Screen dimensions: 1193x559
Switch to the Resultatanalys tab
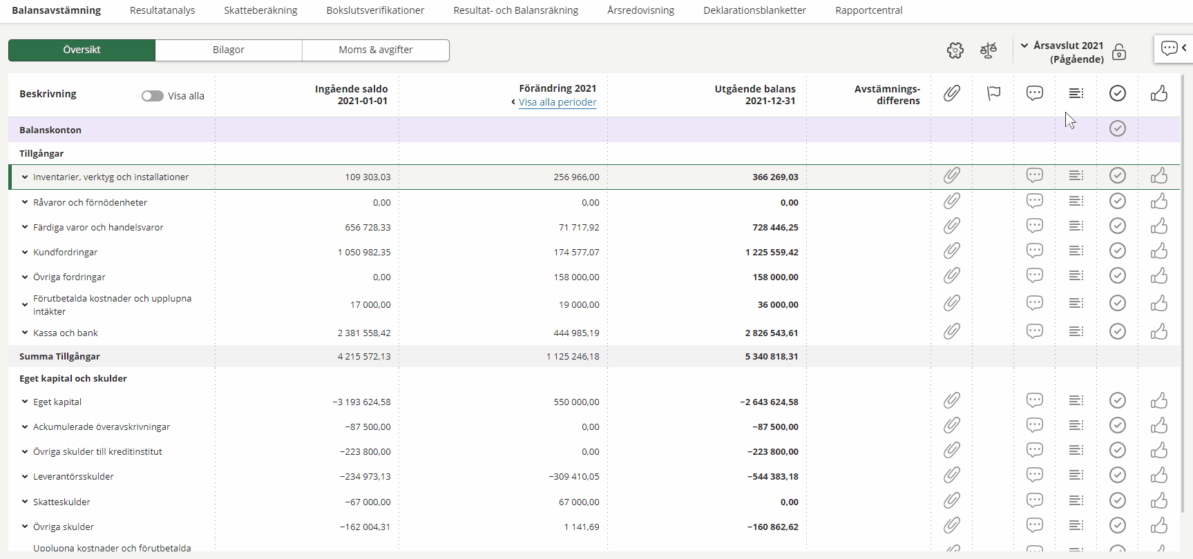coord(162,10)
